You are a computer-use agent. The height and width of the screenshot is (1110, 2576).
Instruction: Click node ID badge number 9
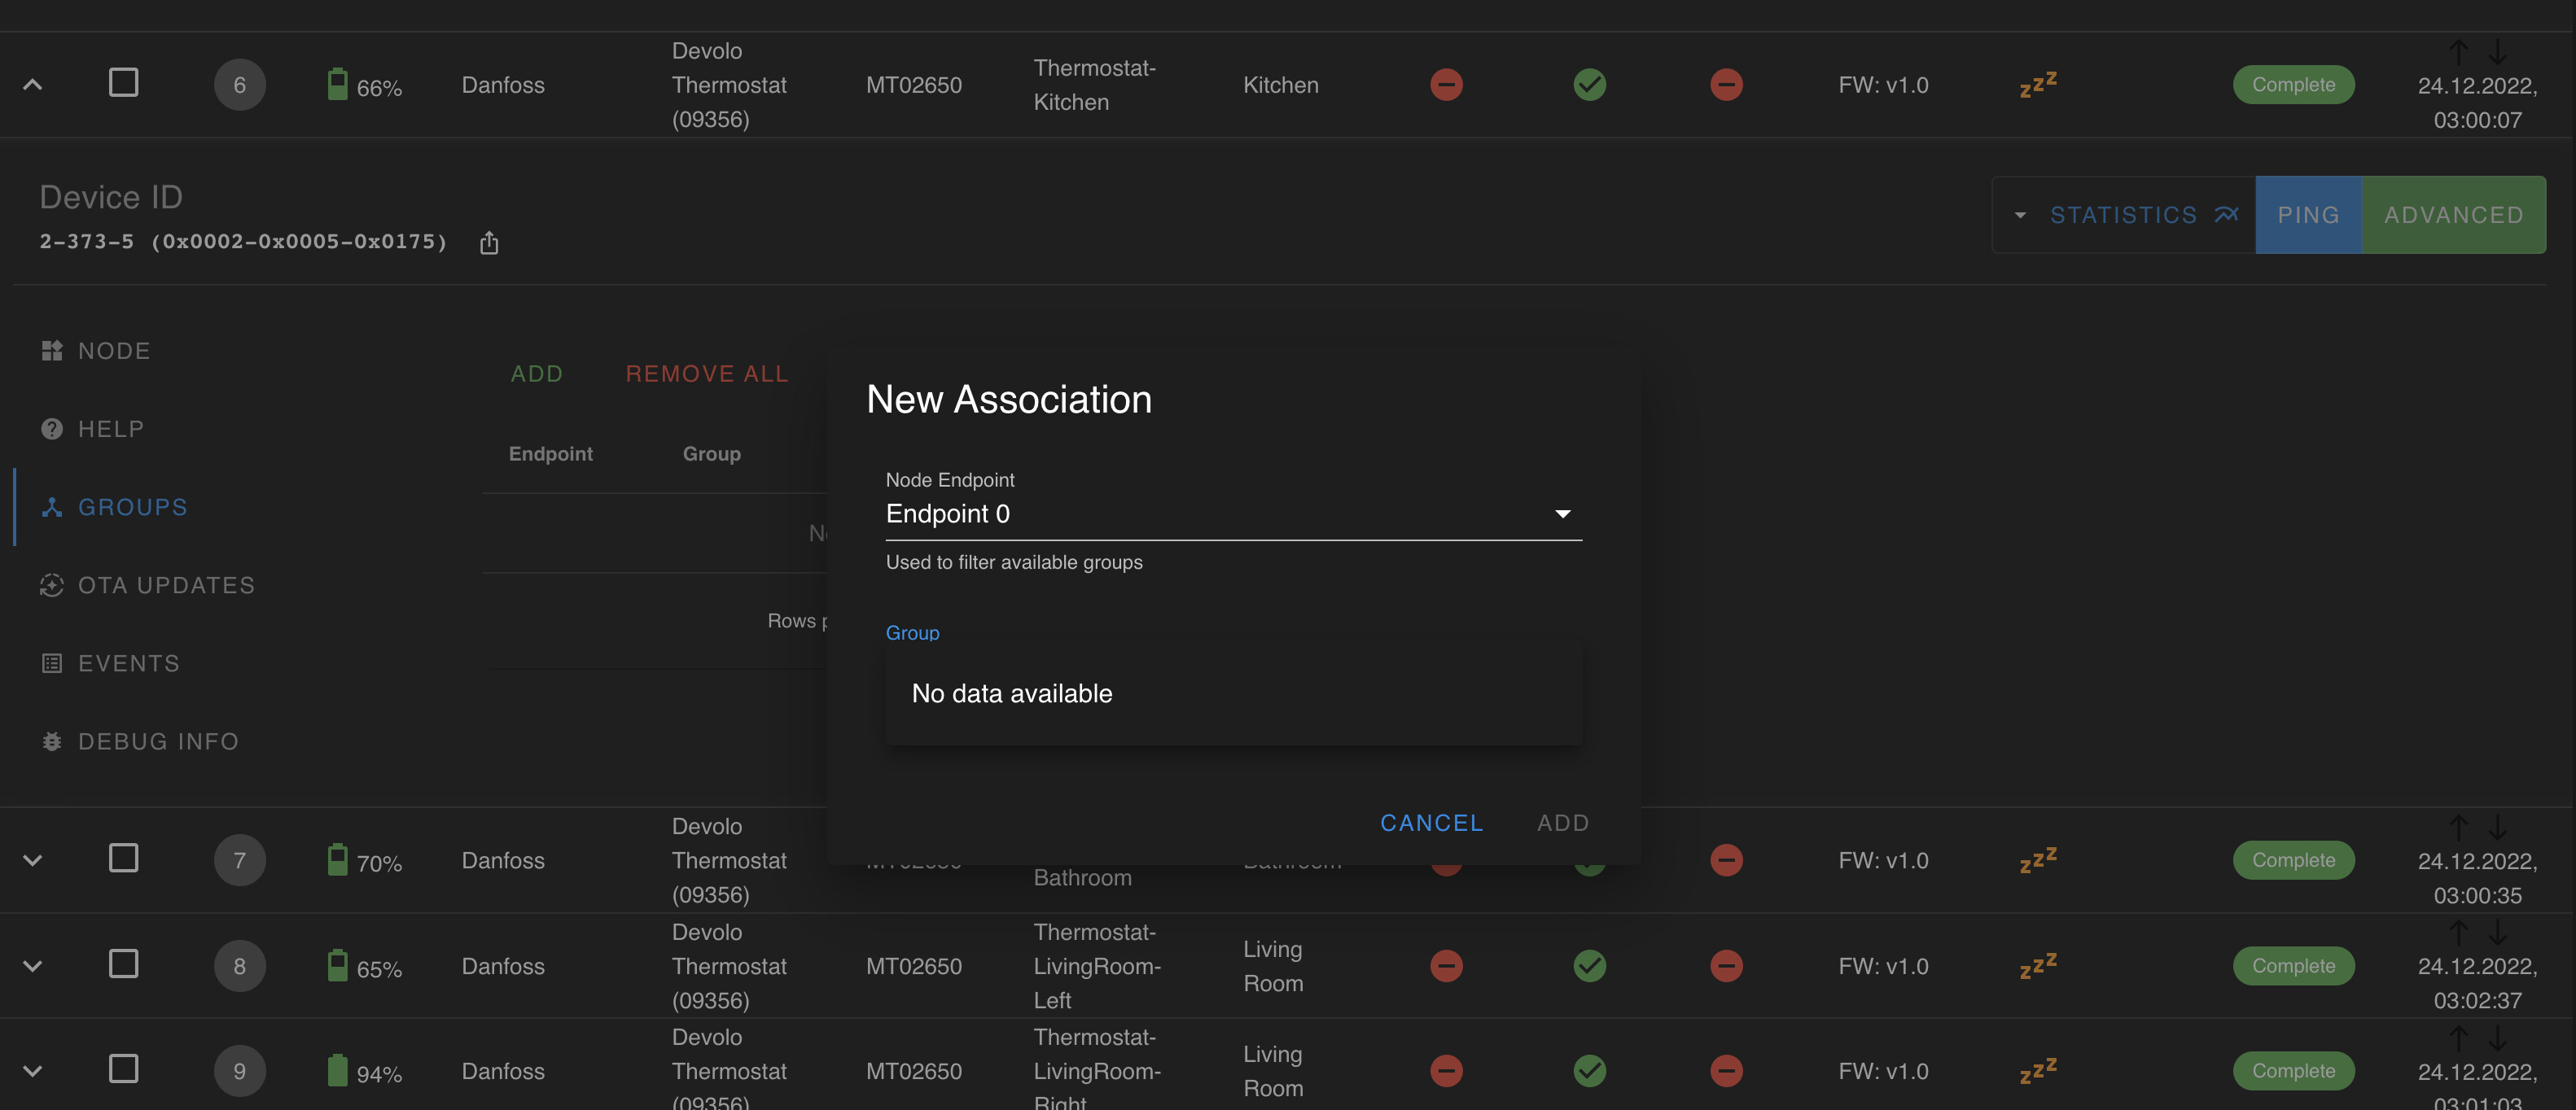click(239, 1071)
